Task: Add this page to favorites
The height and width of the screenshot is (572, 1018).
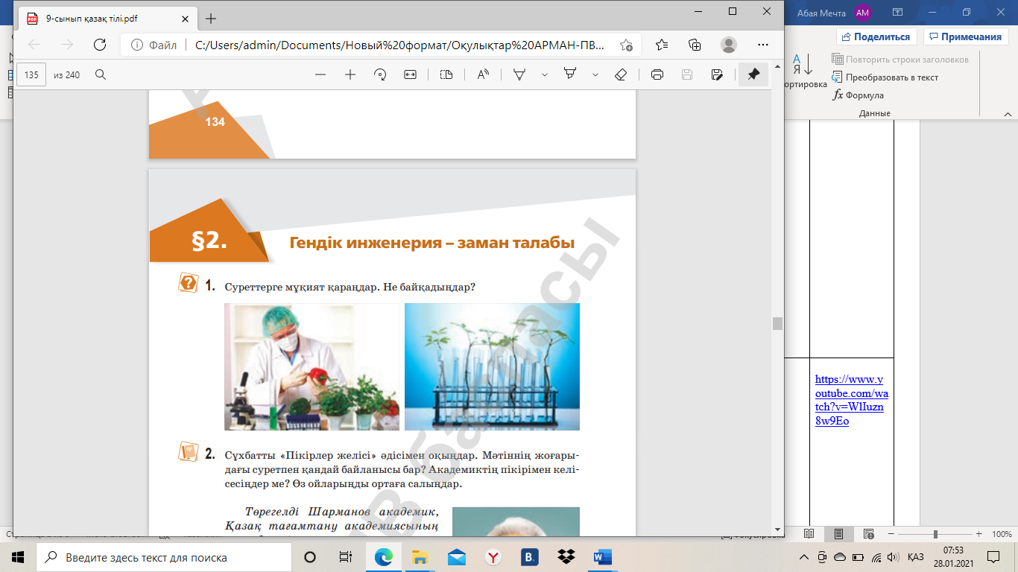Action: pyautogui.click(x=626, y=45)
